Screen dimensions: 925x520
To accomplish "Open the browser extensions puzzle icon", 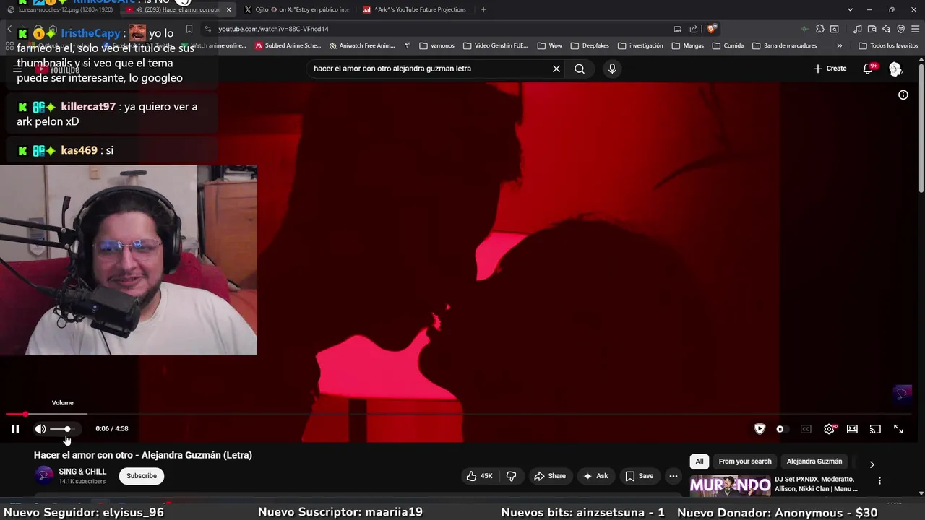I will click(820, 29).
